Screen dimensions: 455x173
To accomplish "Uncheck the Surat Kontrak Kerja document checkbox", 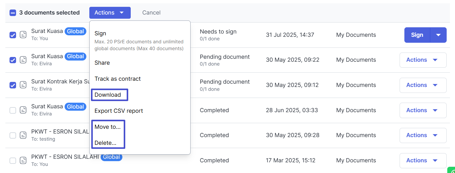I will pyautogui.click(x=13, y=85).
